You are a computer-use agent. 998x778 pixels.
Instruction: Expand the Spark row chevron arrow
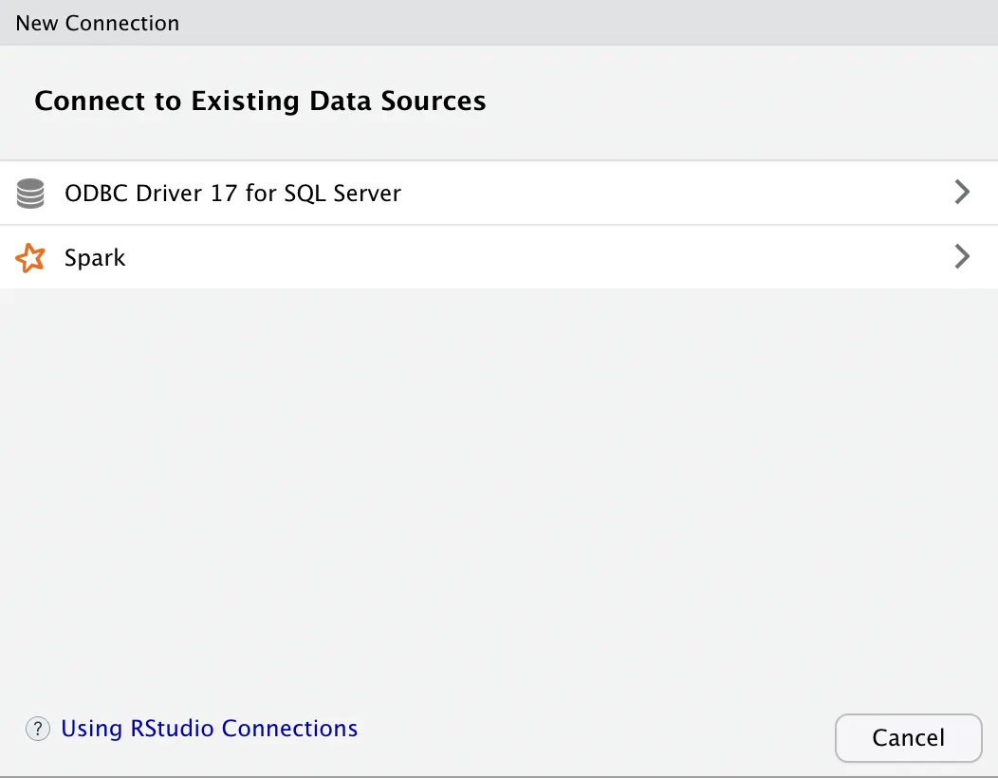[x=962, y=256]
